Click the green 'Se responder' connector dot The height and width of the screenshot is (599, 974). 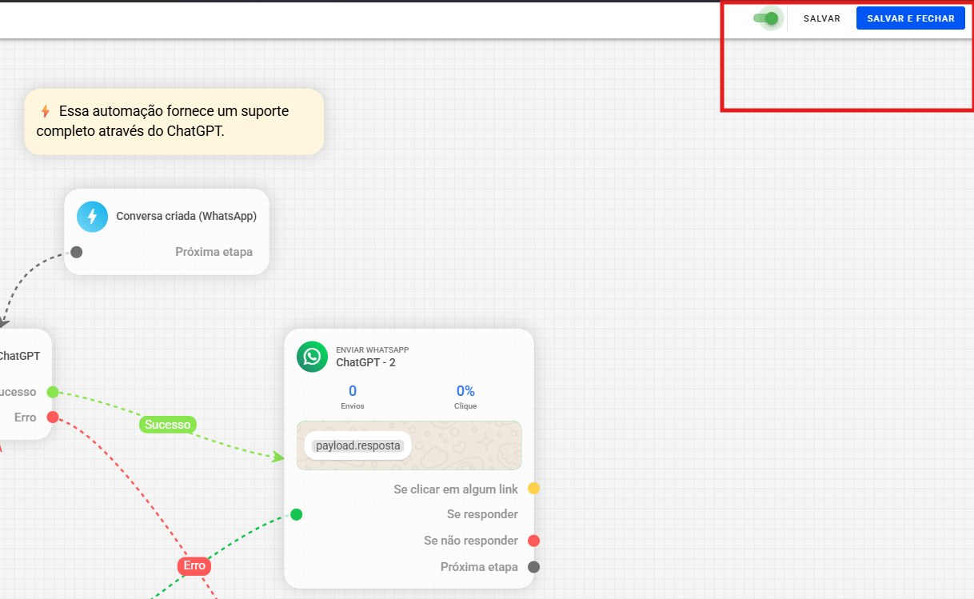point(296,514)
